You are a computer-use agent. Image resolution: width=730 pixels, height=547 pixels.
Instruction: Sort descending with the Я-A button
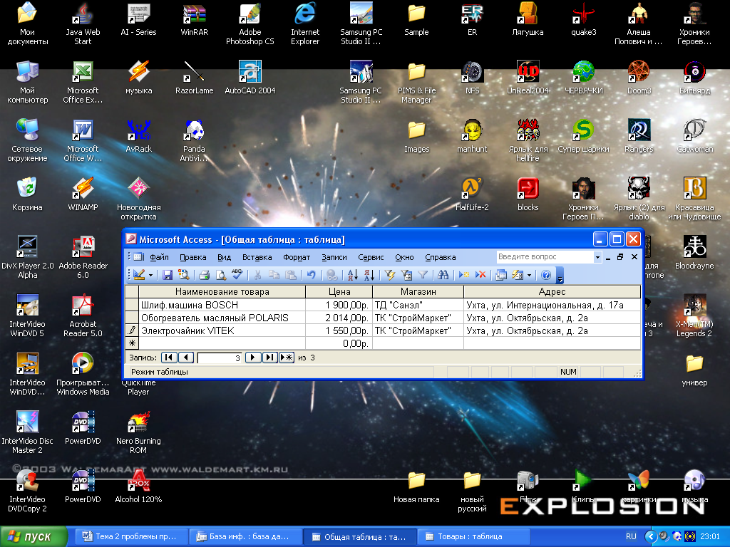point(369,275)
